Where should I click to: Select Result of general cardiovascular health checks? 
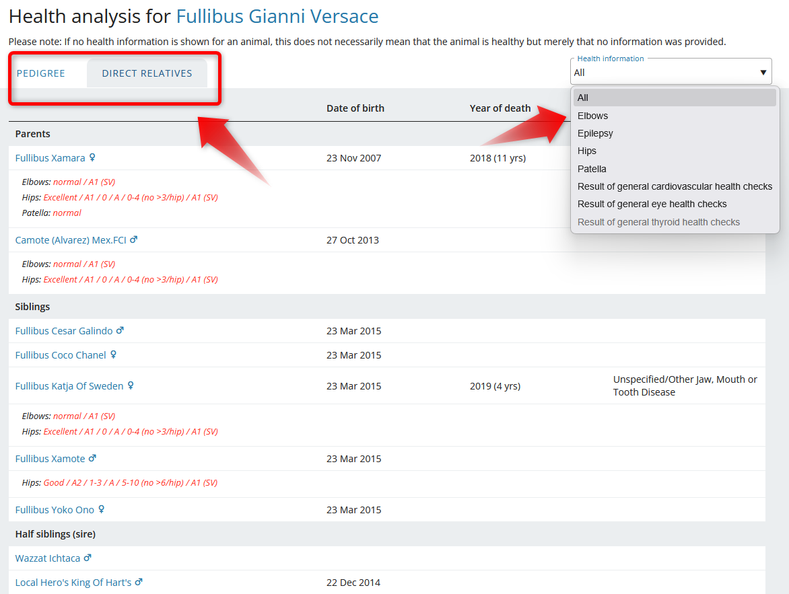[x=675, y=186]
